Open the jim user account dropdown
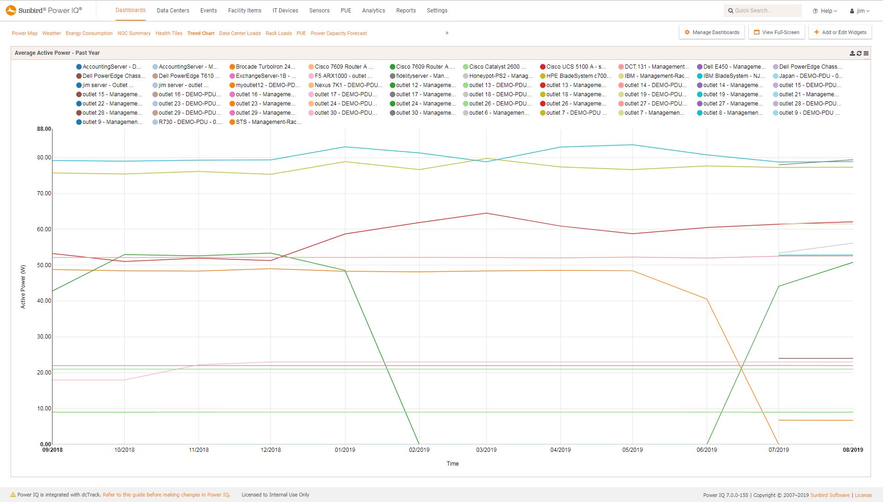The image size is (883, 502). 860,10
